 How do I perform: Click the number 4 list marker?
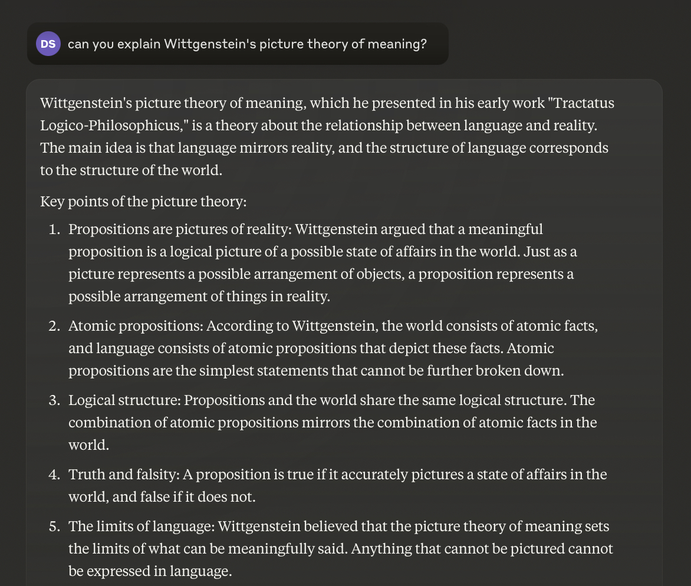54,475
